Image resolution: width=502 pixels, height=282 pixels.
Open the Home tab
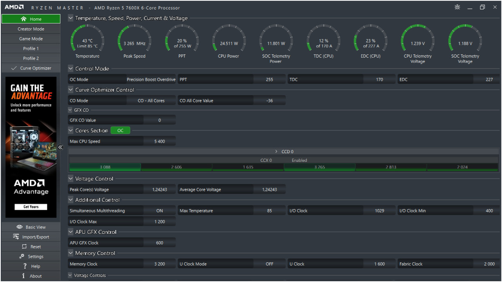[31, 19]
